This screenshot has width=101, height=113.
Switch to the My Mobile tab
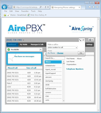pyautogui.click(x=23, y=44)
